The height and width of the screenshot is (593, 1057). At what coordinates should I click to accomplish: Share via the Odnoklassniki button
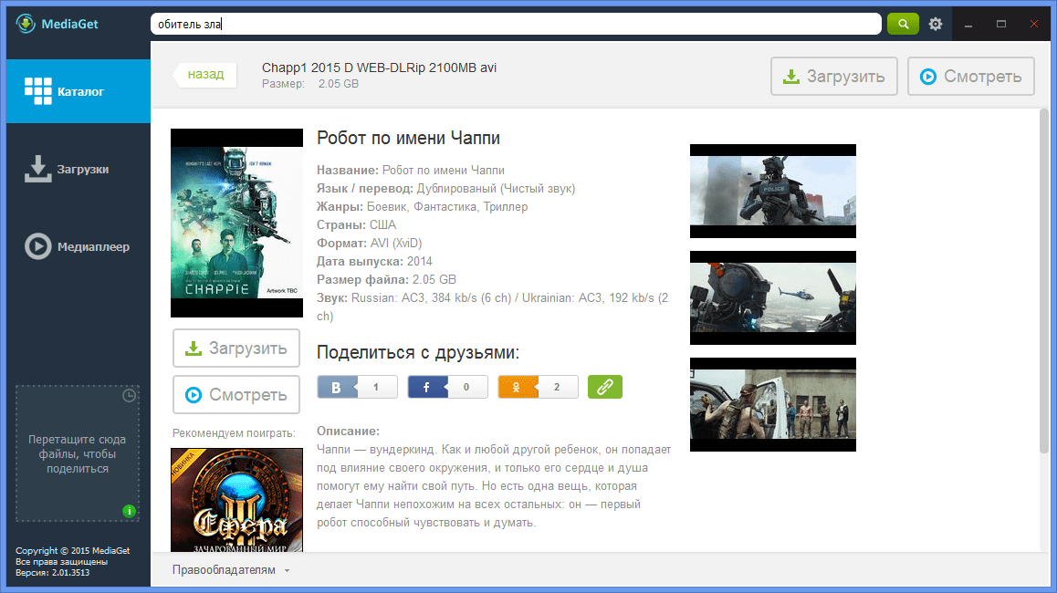tap(517, 387)
